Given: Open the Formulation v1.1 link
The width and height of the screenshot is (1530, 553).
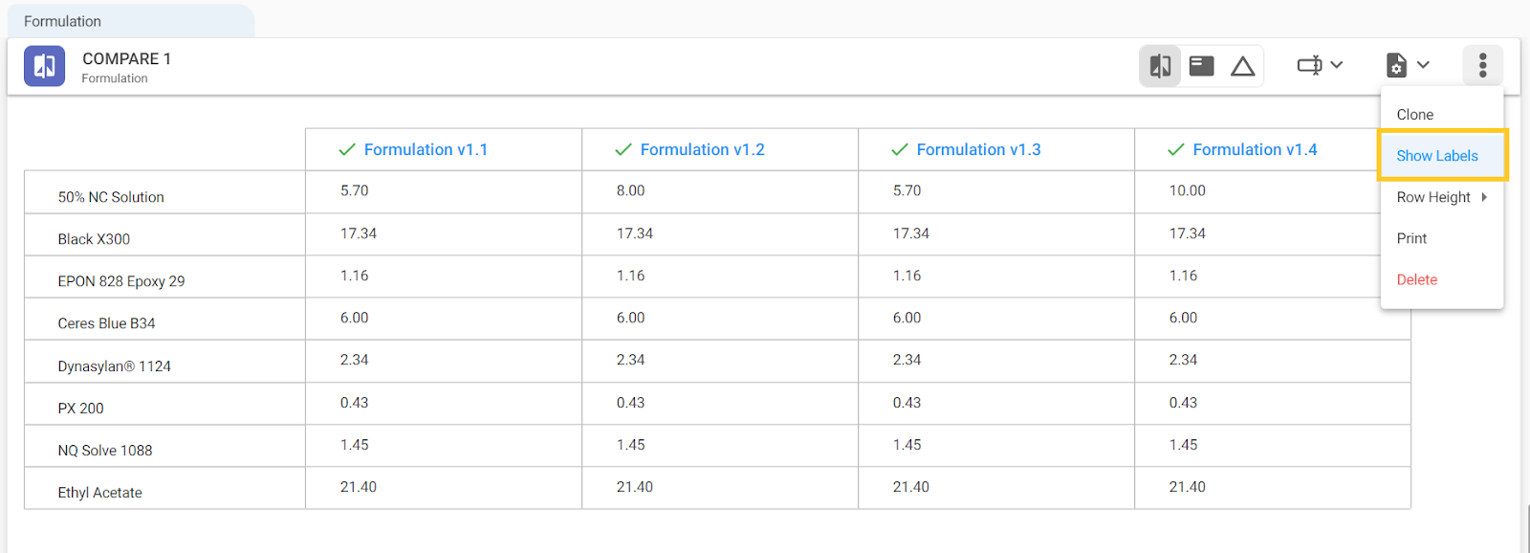Looking at the screenshot, I should (x=426, y=149).
